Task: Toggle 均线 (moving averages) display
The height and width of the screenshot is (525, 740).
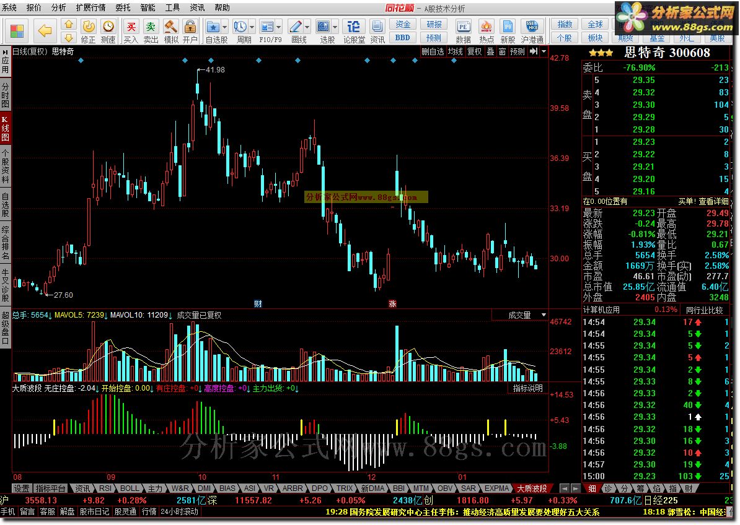Action: [x=456, y=51]
